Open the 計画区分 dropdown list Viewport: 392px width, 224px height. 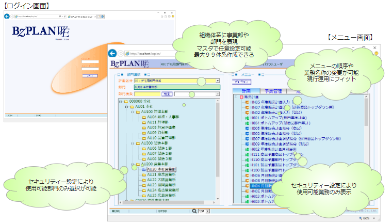click(217, 81)
